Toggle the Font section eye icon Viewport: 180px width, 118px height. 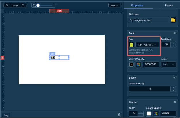[175, 33]
